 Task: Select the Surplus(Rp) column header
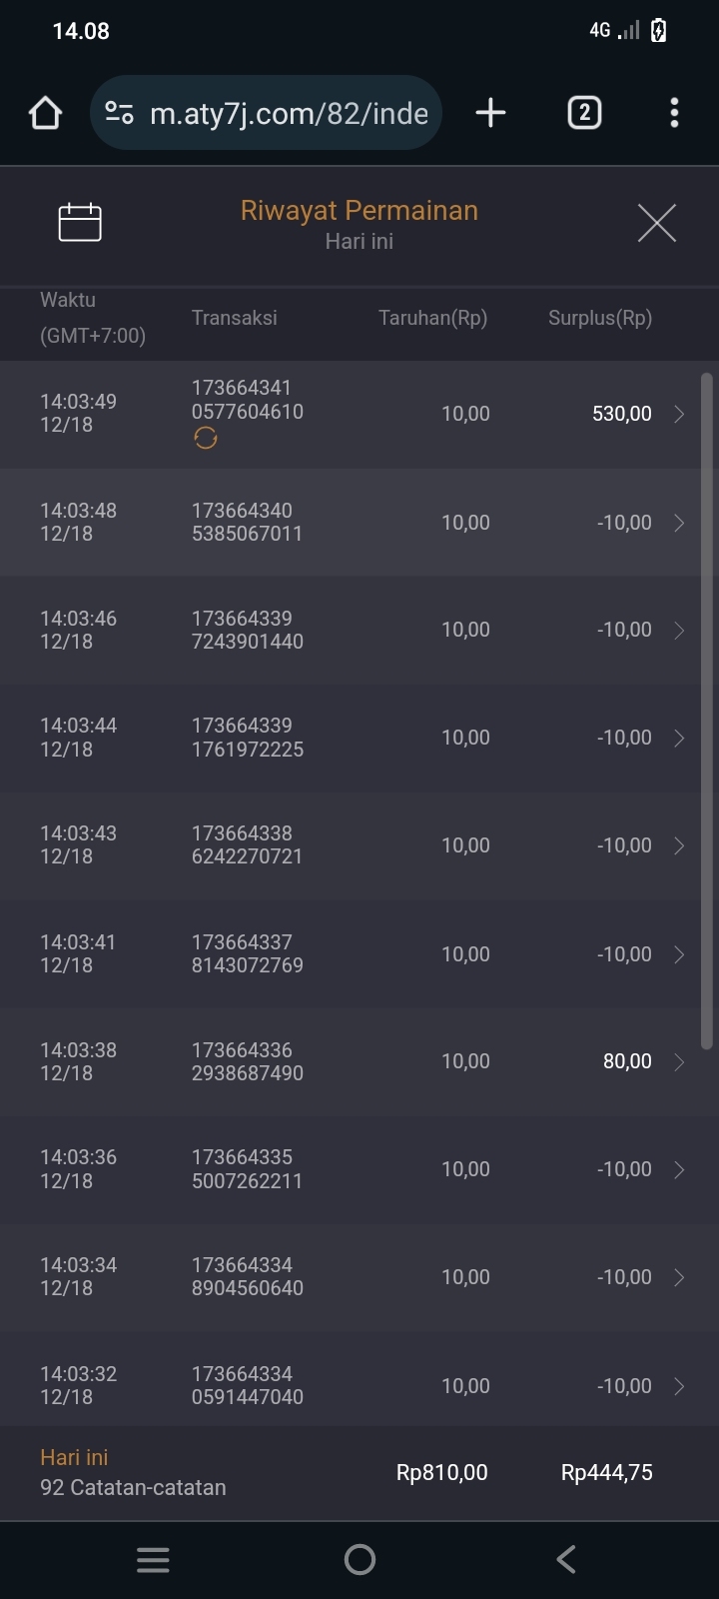pos(599,318)
